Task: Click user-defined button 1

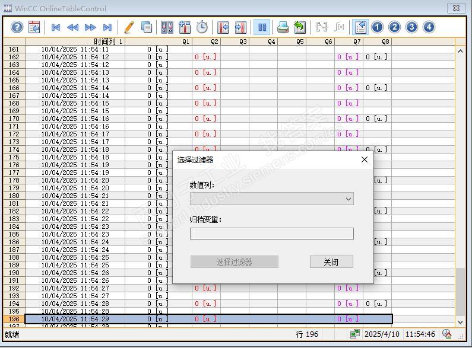Action: [377, 27]
